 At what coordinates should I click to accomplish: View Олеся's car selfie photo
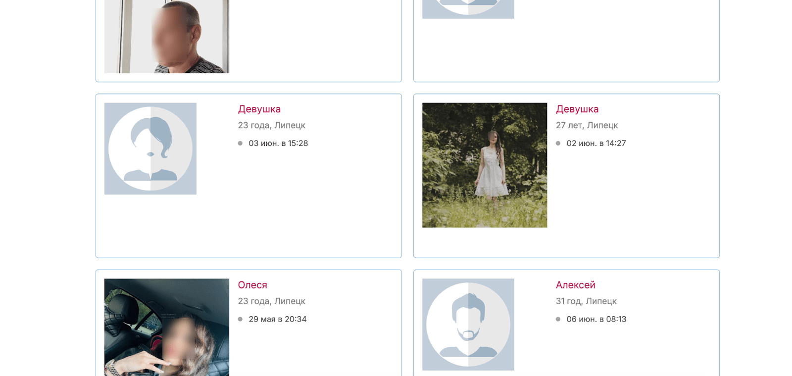[x=167, y=327]
